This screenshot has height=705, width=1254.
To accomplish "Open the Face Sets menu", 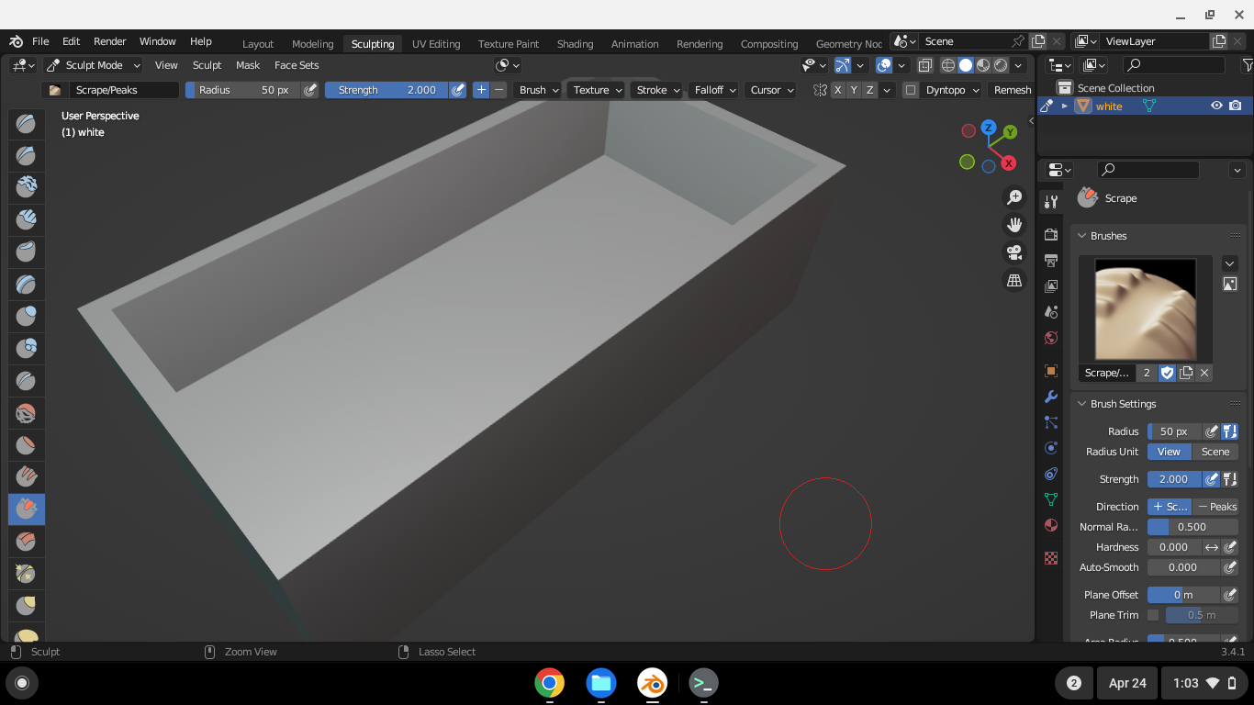I will pyautogui.click(x=297, y=65).
